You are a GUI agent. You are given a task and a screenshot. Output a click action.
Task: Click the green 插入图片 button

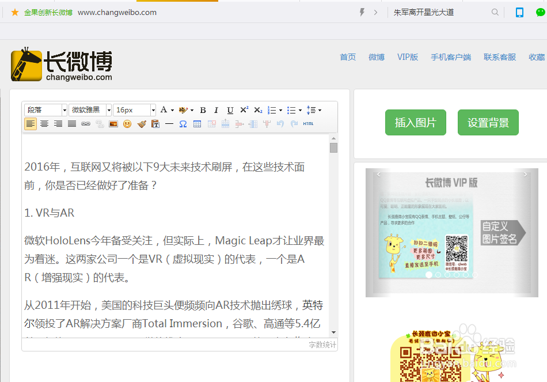(416, 123)
